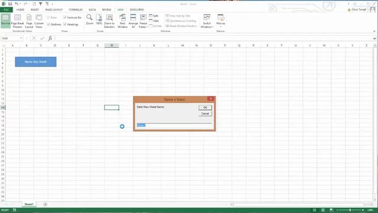Click OK in Name a Sheet dialog

[205, 108]
